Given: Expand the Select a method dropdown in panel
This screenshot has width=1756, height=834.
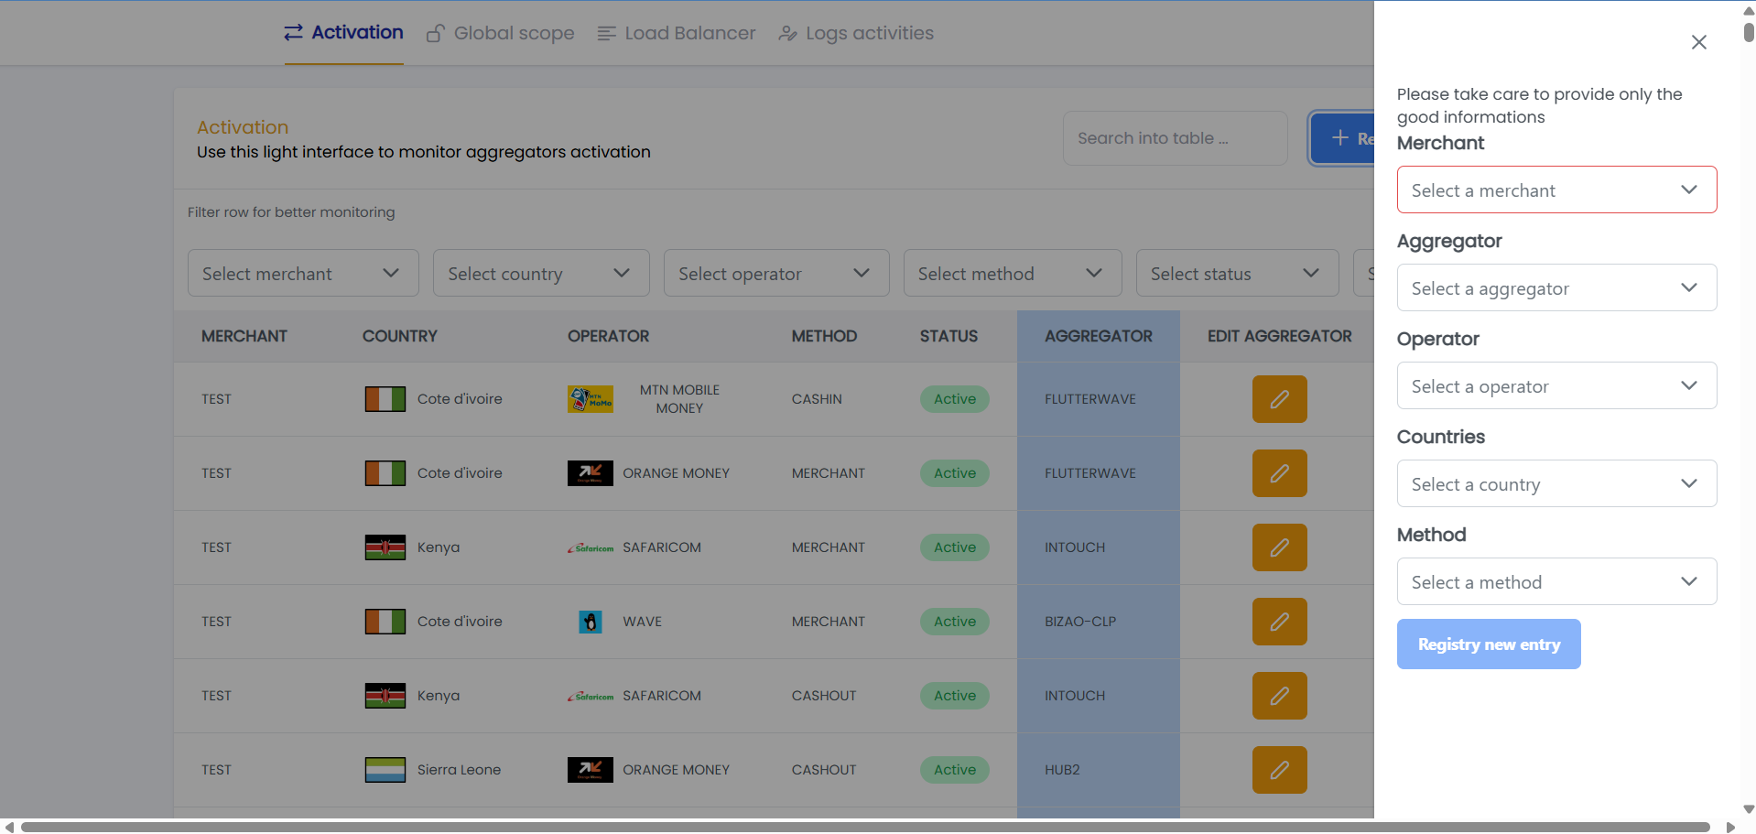Looking at the screenshot, I should coord(1555,582).
